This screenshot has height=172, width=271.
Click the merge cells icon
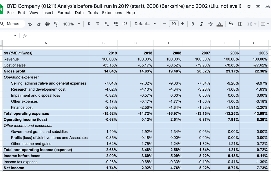coord(250,24)
